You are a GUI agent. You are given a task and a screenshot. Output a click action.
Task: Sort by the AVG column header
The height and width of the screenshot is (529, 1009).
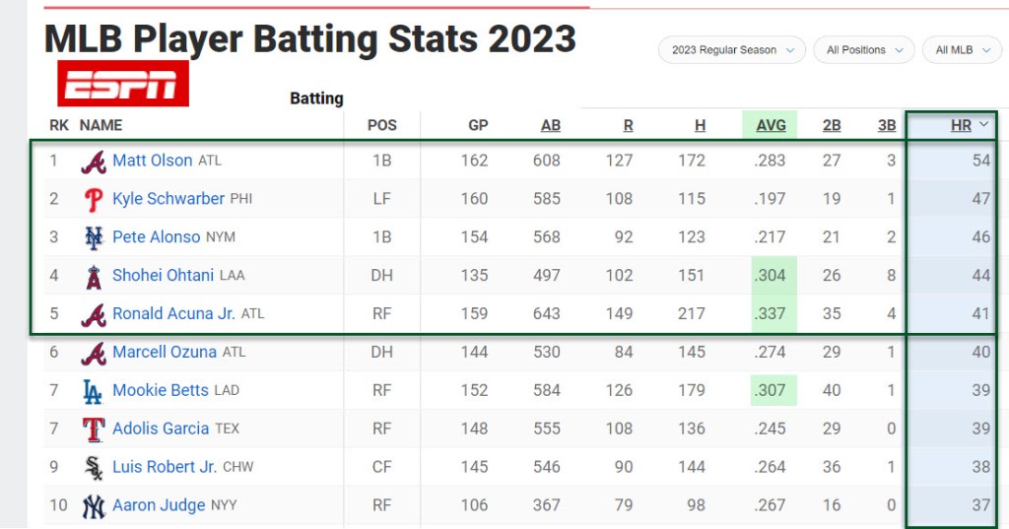pyautogui.click(x=771, y=125)
